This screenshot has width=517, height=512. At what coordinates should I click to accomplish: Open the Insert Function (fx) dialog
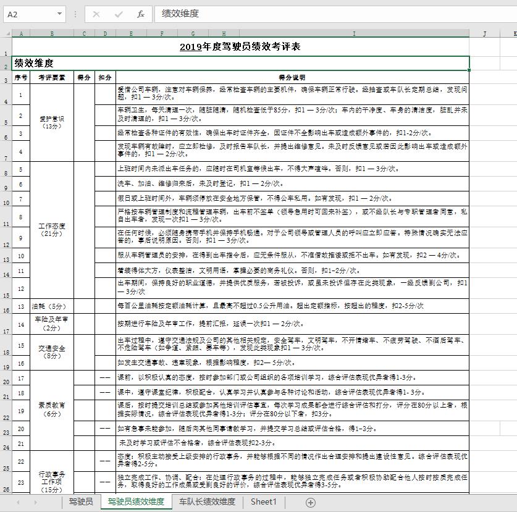pyautogui.click(x=141, y=14)
